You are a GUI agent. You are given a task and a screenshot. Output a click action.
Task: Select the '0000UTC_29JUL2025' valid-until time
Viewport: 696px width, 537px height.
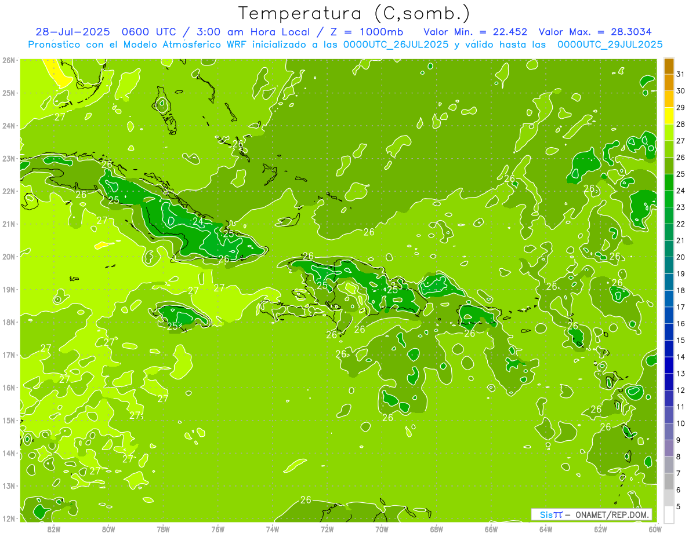(610, 45)
